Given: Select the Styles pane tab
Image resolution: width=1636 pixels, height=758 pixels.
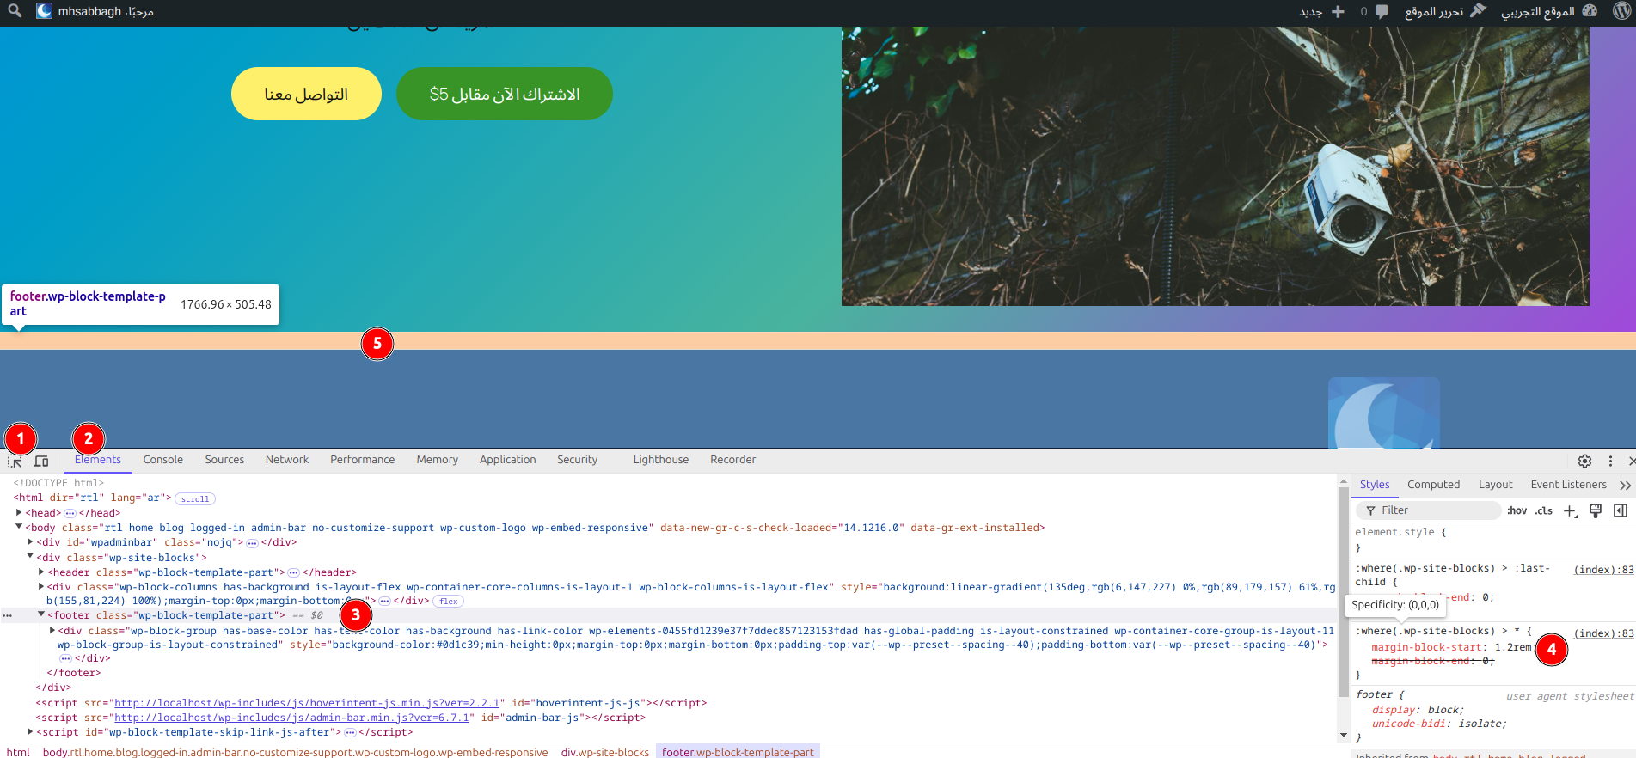Looking at the screenshot, I should (1375, 485).
